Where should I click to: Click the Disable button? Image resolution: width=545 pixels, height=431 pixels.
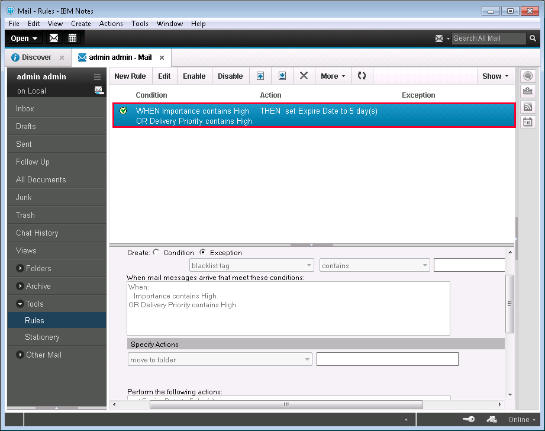pyautogui.click(x=230, y=76)
